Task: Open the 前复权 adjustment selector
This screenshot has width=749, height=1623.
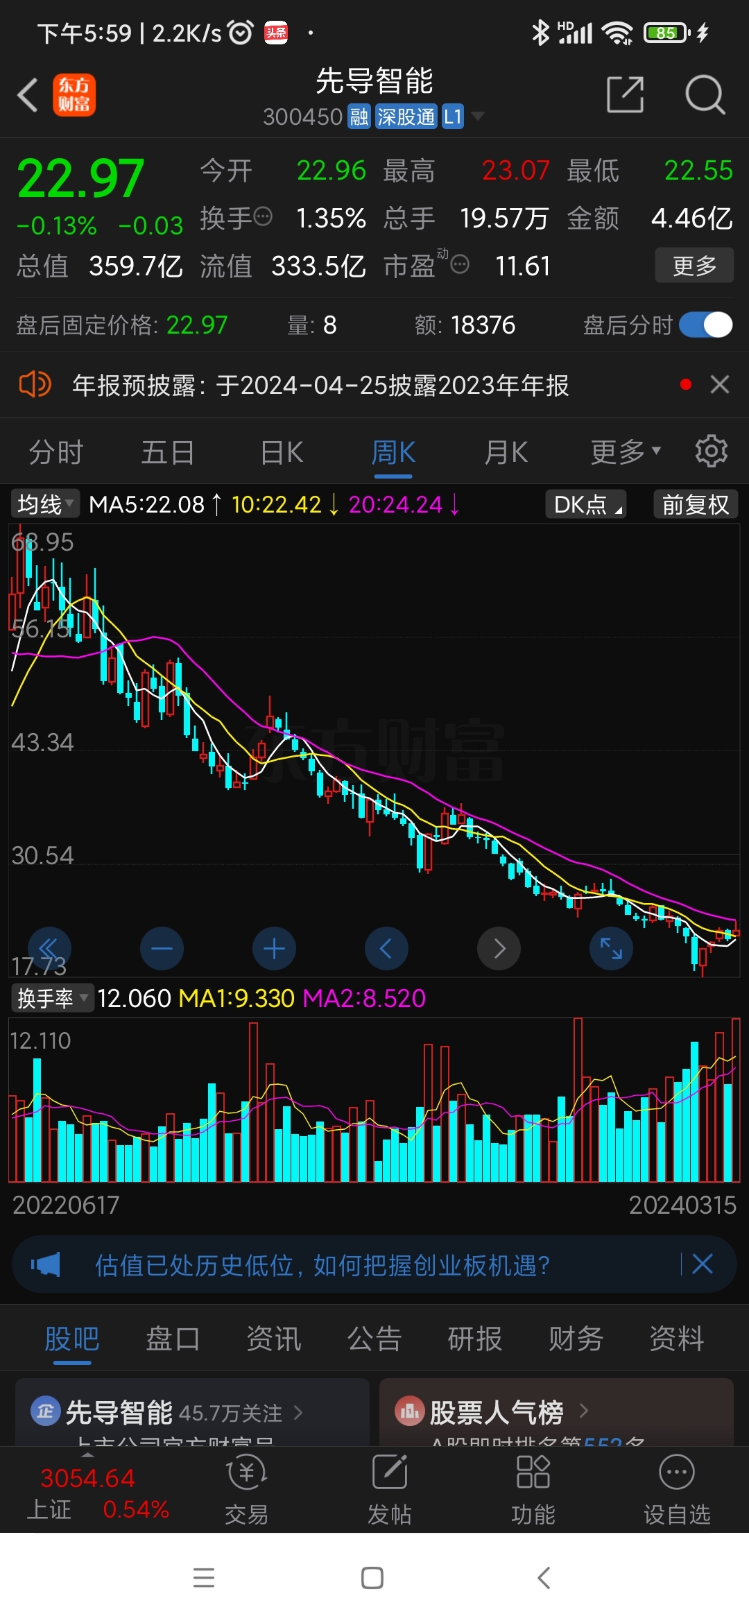Action: (696, 504)
